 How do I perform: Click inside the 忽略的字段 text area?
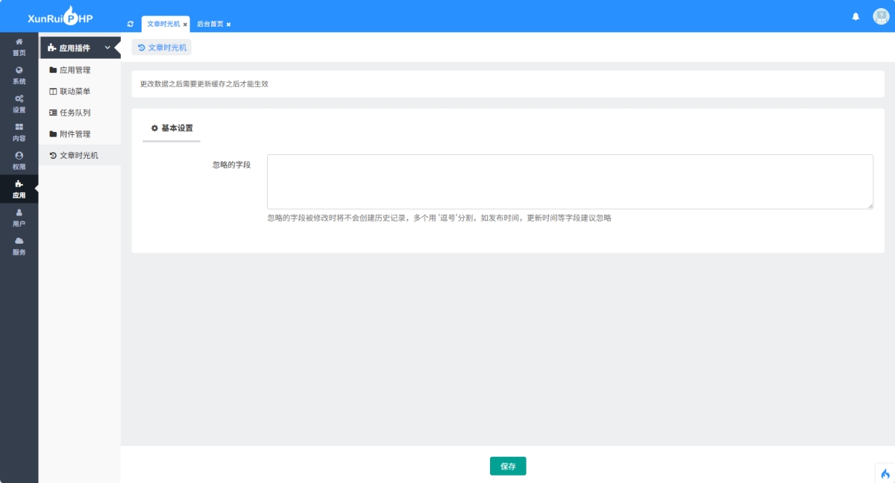point(570,181)
